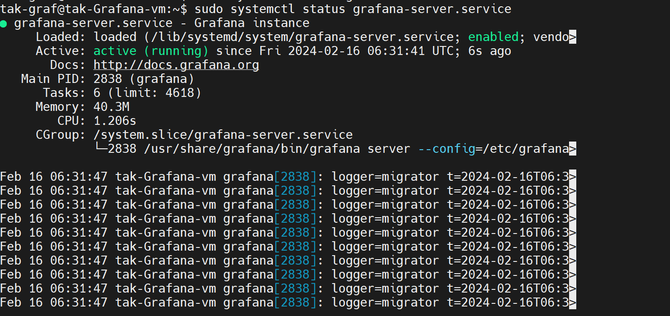The image size is (670, 316).
Task: Click the 'grafana-server.service - Grafana instance' heading
Action: click(x=162, y=23)
